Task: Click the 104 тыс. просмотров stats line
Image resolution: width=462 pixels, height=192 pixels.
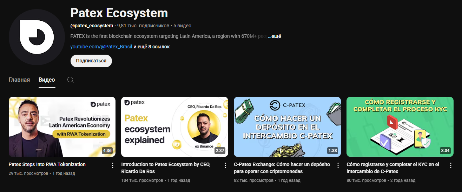Action: (156, 180)
